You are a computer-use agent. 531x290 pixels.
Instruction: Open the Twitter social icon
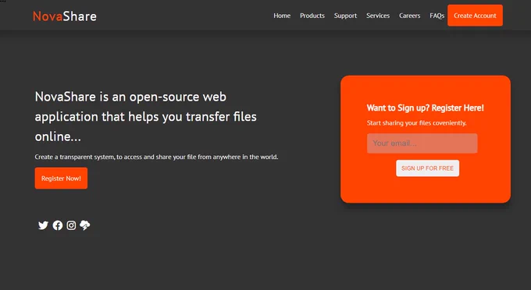[x=43, y=225]
